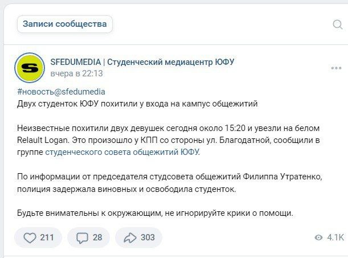This screenshot has width=348, height=258.
Task: Click the comment bubble icon
Action: click(x=82, y=237)
